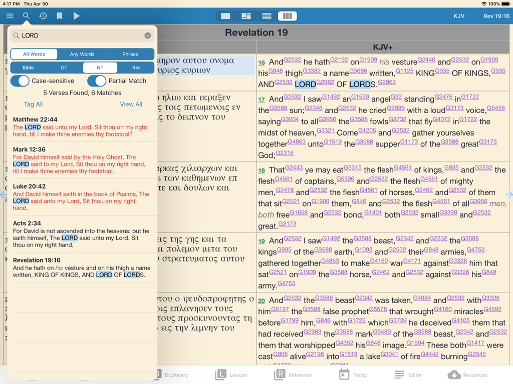Switch to the vertical columns layout
This screenshot has width=513, height=384.
pos(287,15)
